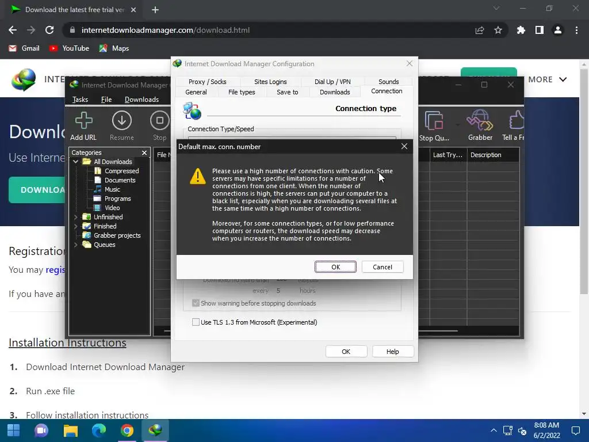Click the Tell a Friend icon
Viewport: 589px width, 442px height.
(x=514, y=126)
